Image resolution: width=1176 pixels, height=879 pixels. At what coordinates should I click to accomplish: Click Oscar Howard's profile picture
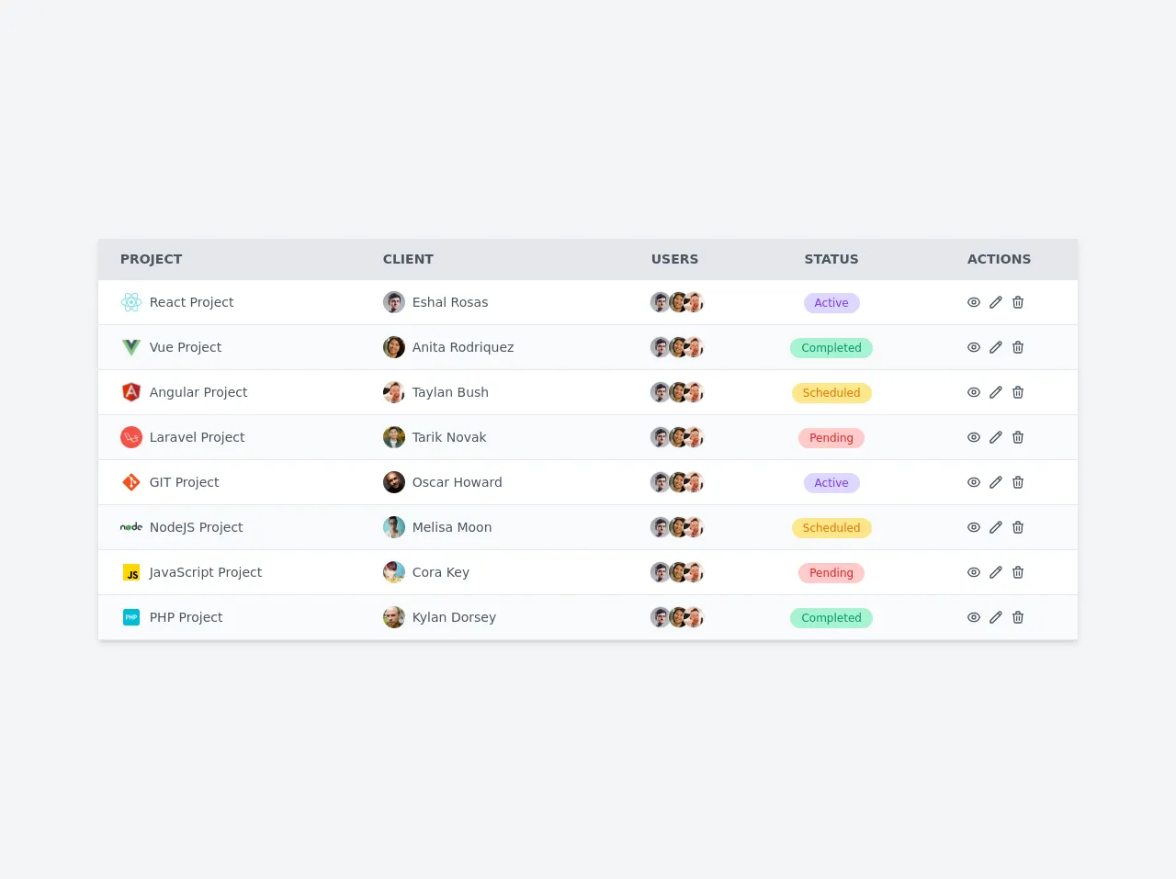(x=394, y=482)
